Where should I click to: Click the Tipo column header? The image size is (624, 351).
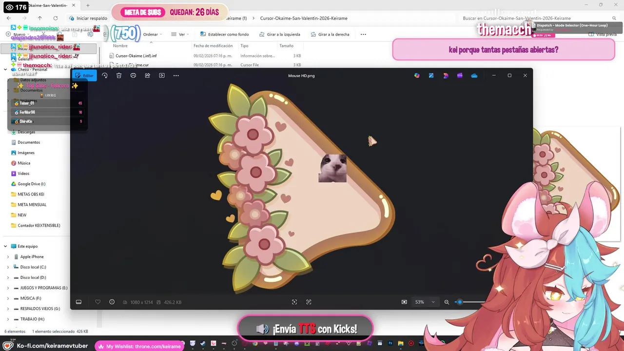pos(244,46)
